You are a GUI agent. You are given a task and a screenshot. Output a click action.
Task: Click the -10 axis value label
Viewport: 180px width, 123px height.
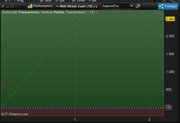[x=168, y=108]
